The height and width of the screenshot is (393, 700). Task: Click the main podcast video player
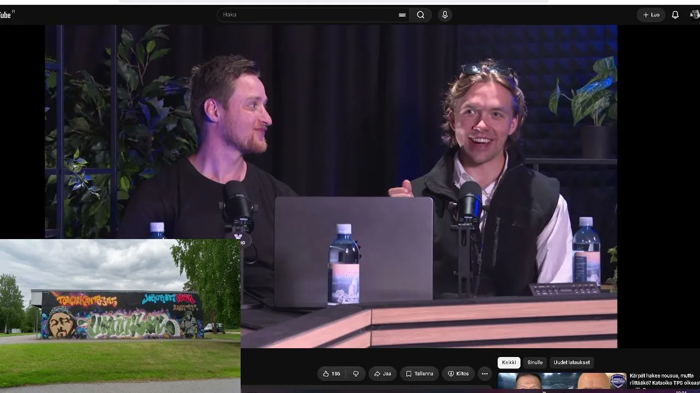point(331,186)
